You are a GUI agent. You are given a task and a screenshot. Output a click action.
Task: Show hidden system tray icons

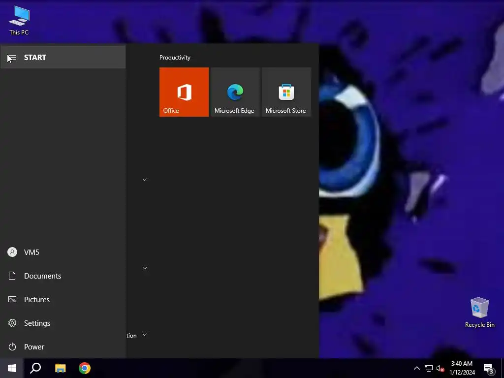416,368
